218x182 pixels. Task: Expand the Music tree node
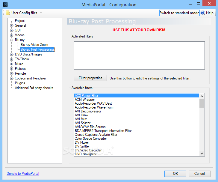(12, 64)
